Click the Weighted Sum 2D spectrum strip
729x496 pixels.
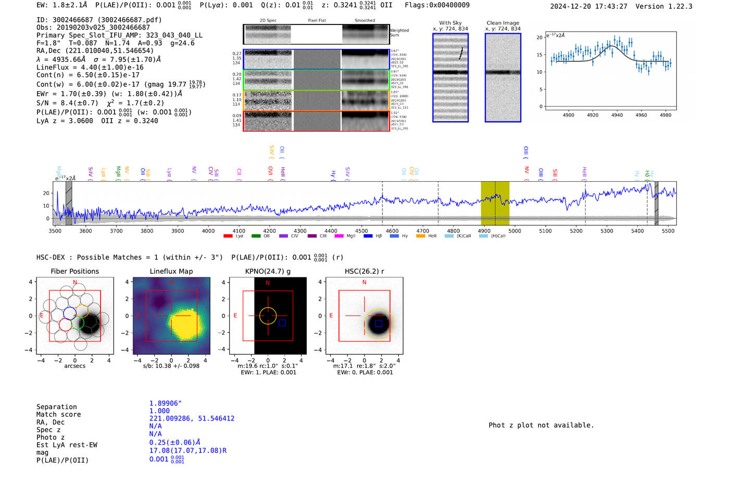click(317, 34)
